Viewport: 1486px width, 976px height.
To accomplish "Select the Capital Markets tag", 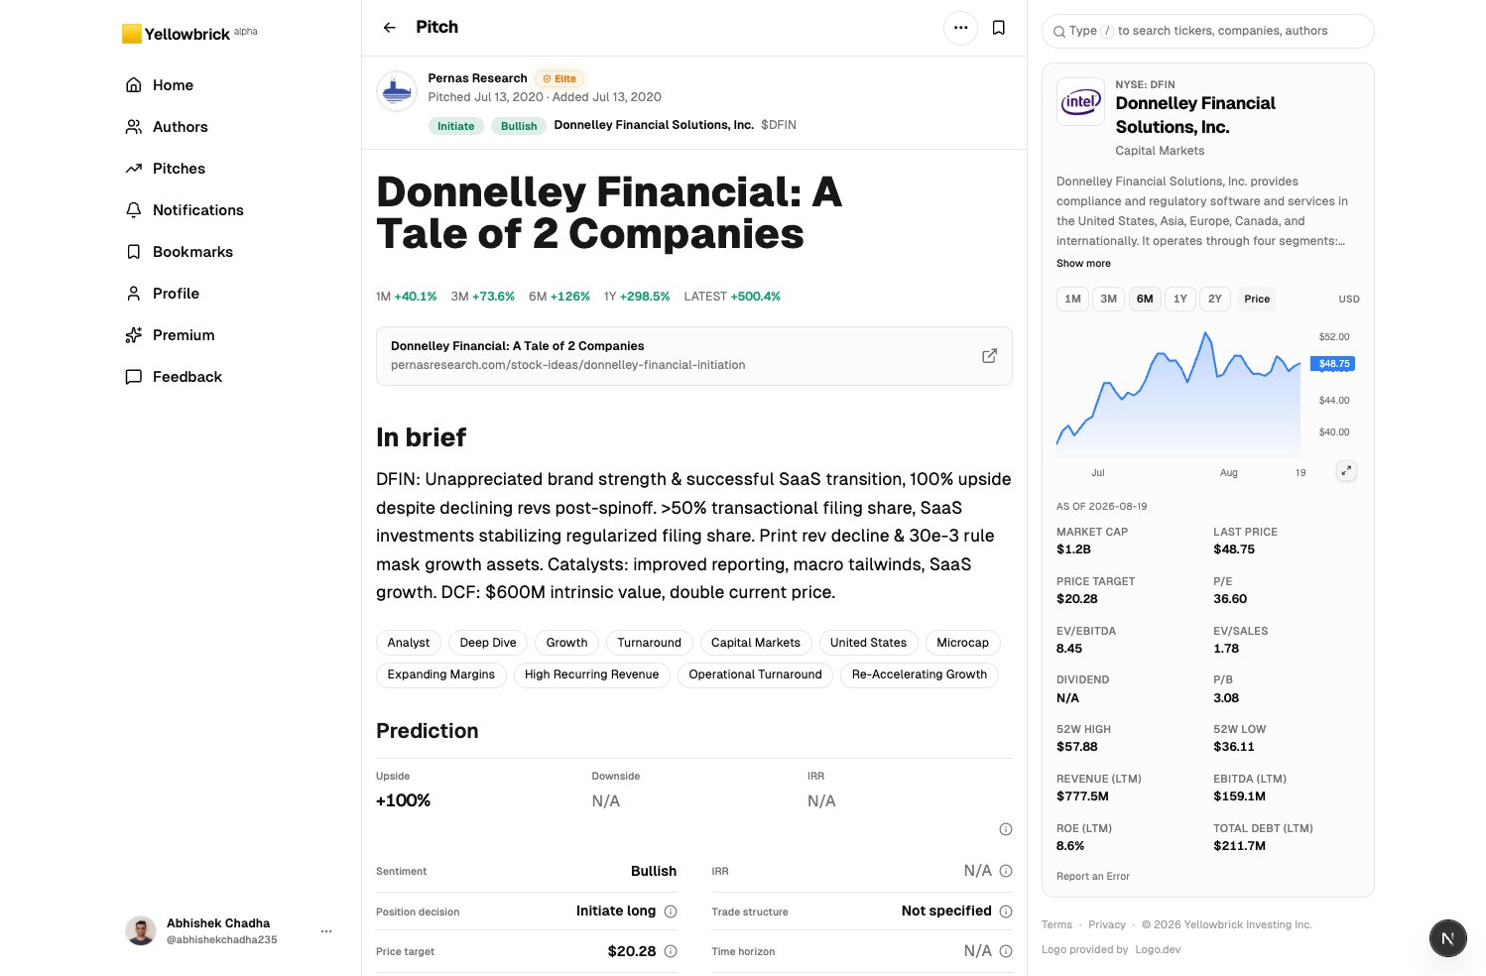I will pos(756,643).
